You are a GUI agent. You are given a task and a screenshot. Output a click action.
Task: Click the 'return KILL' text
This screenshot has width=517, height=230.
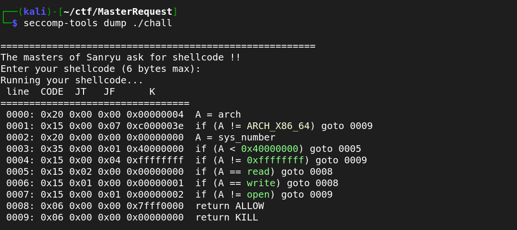coord(227,218)
